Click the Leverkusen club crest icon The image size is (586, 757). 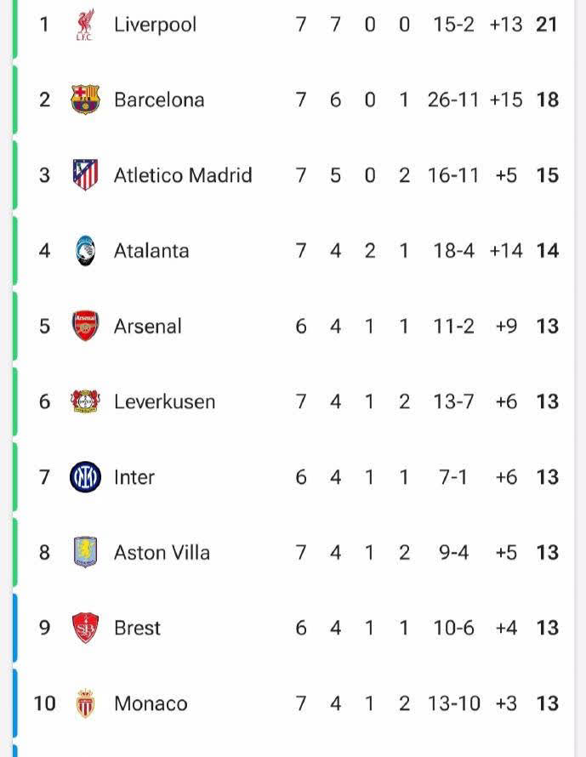coord(85,401)
